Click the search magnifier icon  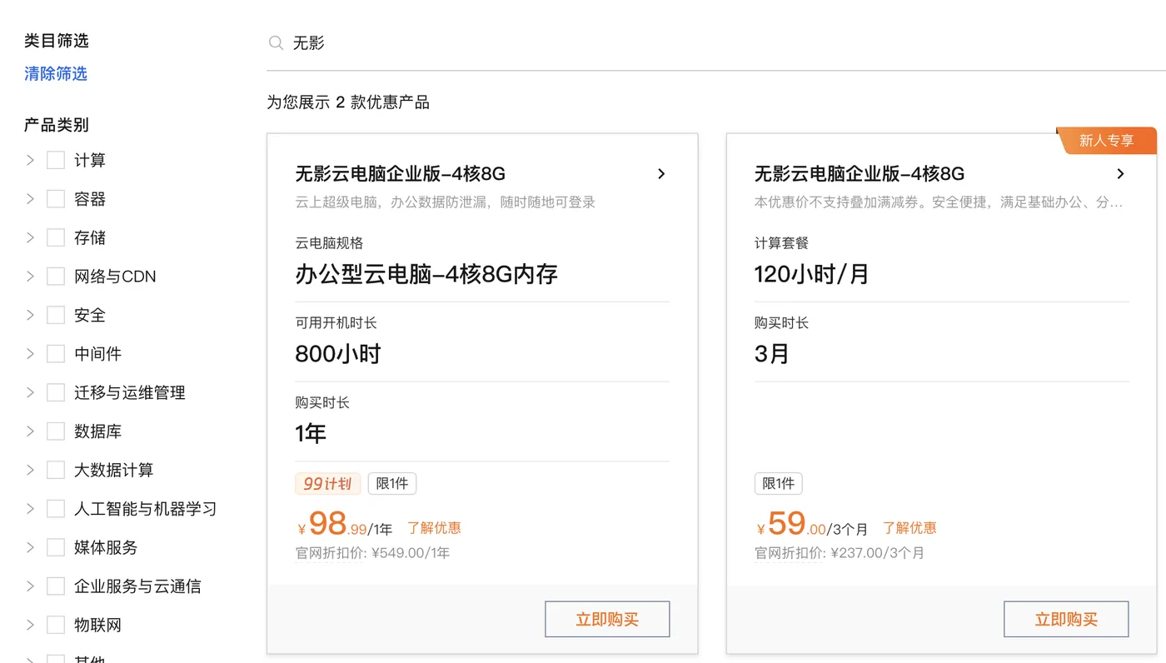(276, 42)
